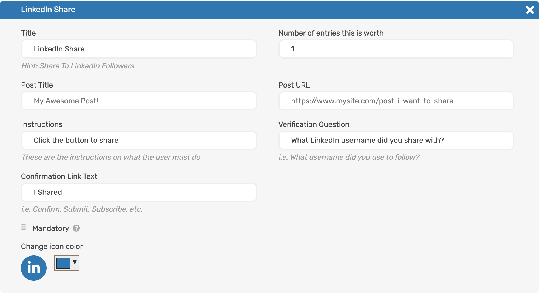Viewport: 540px width, 294px height.
Task: Click inside the Title input field
Action: [138, 49]
